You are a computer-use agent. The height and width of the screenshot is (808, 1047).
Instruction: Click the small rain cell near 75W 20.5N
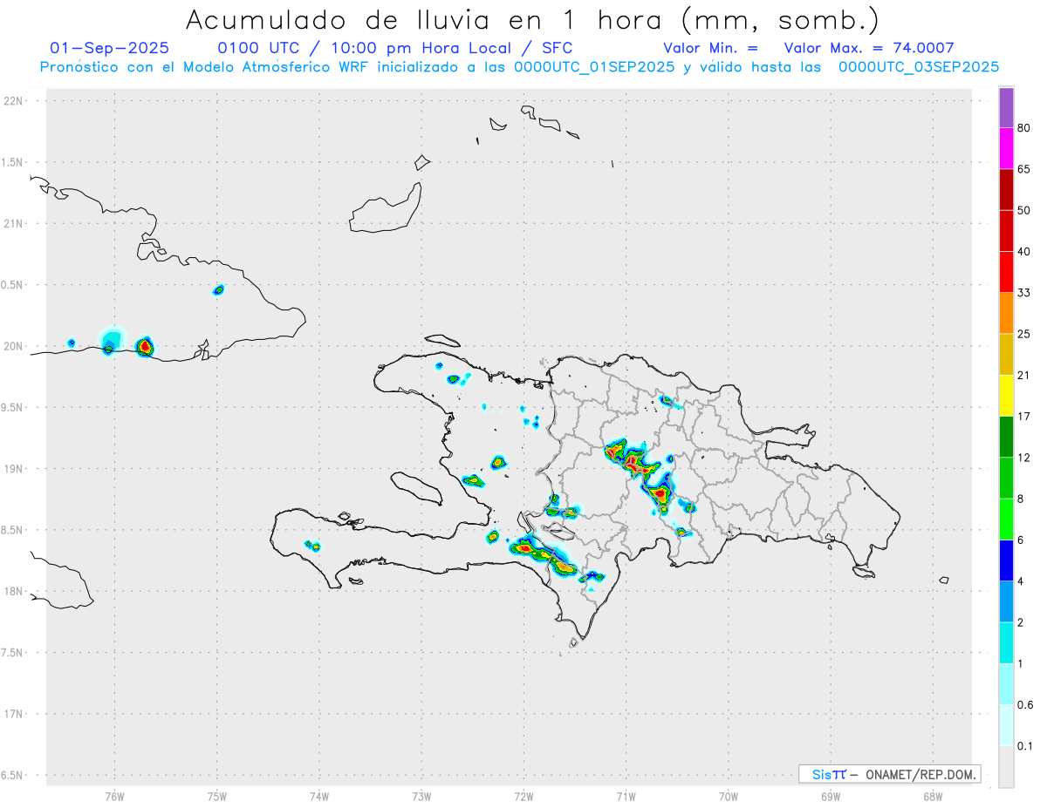(x=218, y=290)
